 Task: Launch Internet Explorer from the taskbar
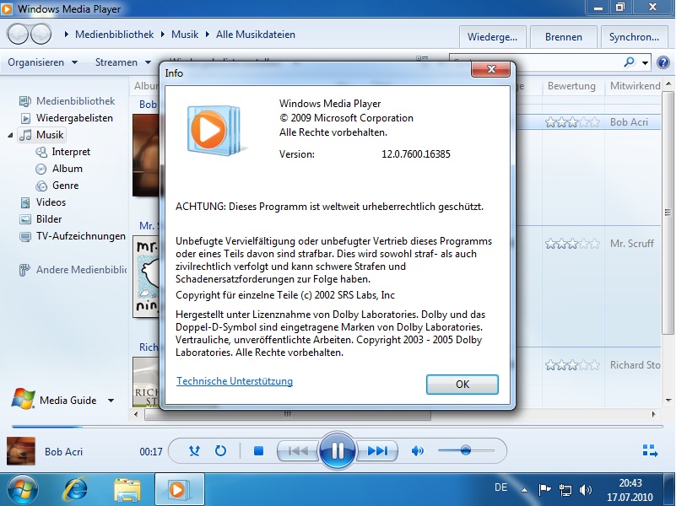[75, 488]
